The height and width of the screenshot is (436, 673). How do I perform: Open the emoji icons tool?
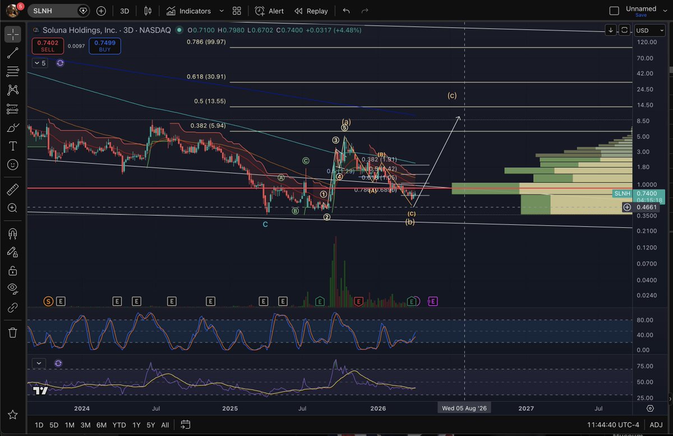coord(13,164)
